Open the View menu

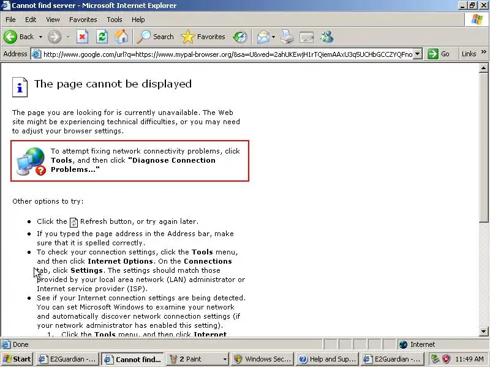pyautogui.click(x=53, y=20)
